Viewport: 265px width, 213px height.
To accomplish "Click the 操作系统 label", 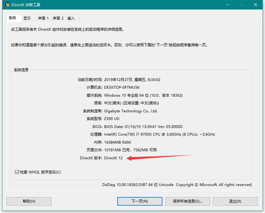I will pyautogui.click(x=94, y=96).
